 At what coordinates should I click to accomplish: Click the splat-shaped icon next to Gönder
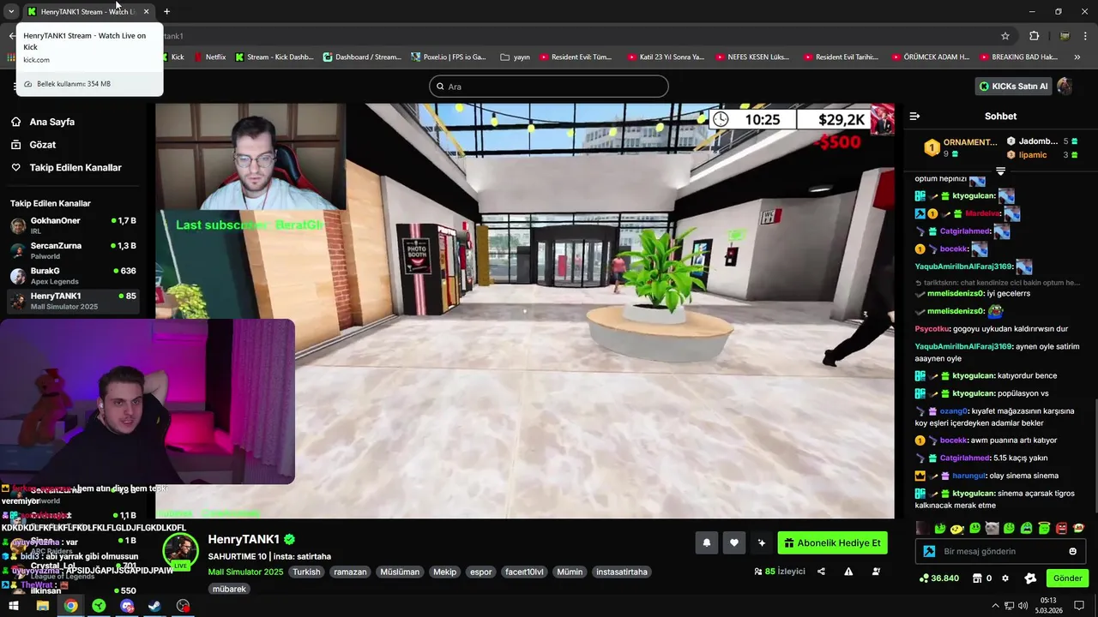tap(1030, 578)
